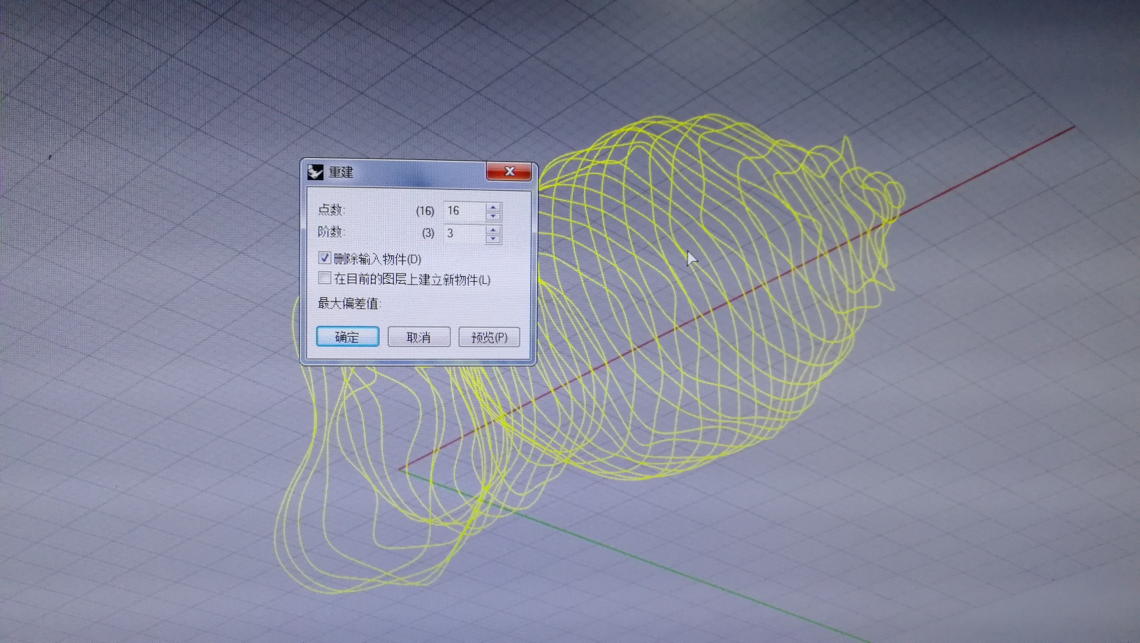Click the 重建 dialog title text

(x=341, y=172)
